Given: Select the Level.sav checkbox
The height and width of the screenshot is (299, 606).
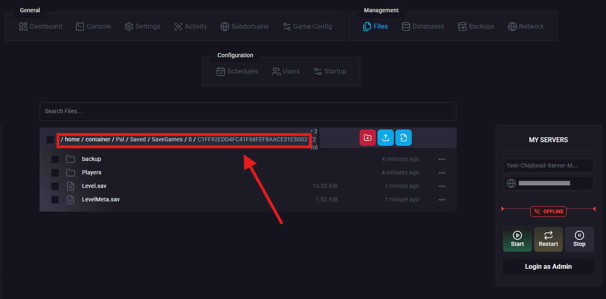Looking at the screenshot, I should (x=55, y=186).
